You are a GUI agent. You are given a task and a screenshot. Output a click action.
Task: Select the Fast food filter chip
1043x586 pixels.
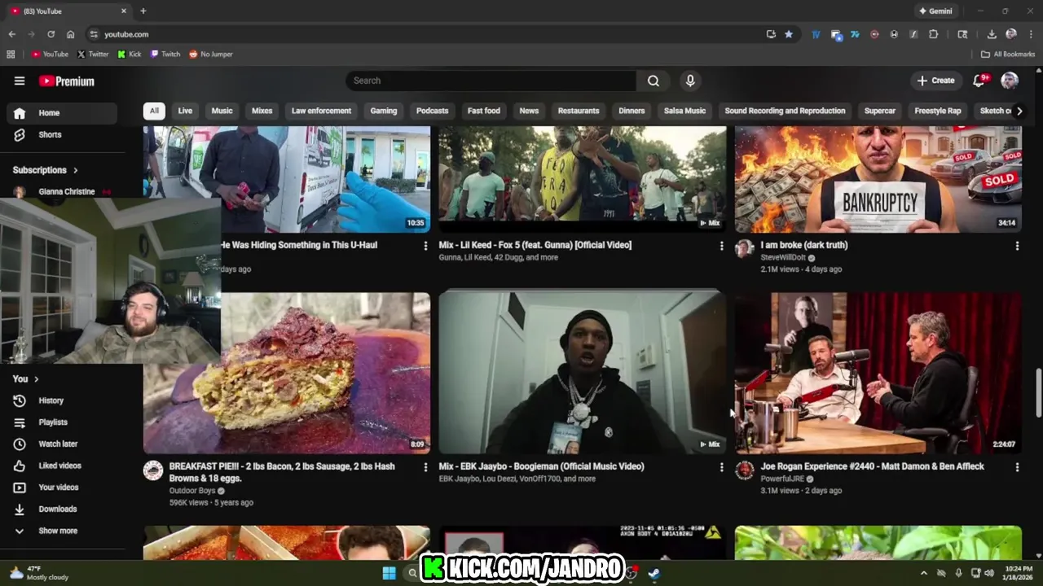click(x=484, y=111)
